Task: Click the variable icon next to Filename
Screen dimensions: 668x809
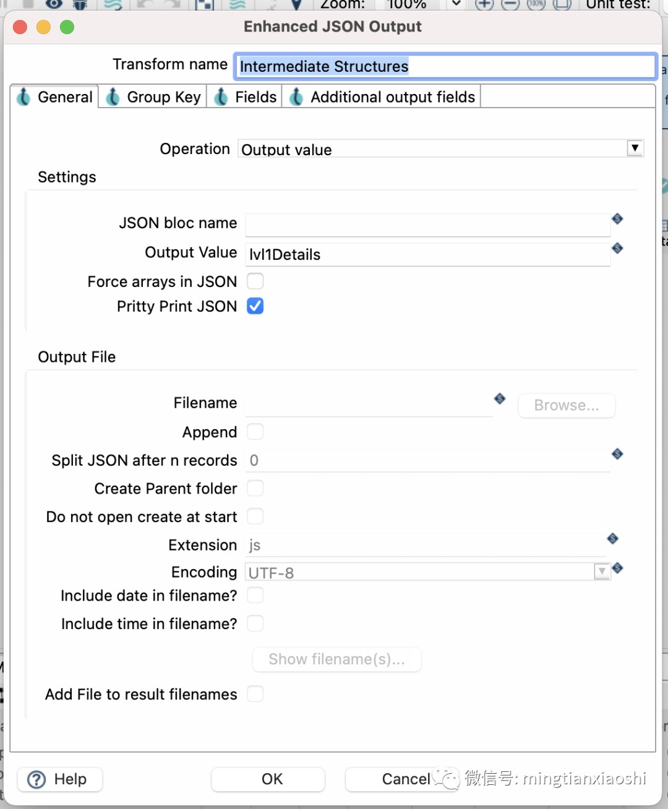Action: [x=500, y=399]
